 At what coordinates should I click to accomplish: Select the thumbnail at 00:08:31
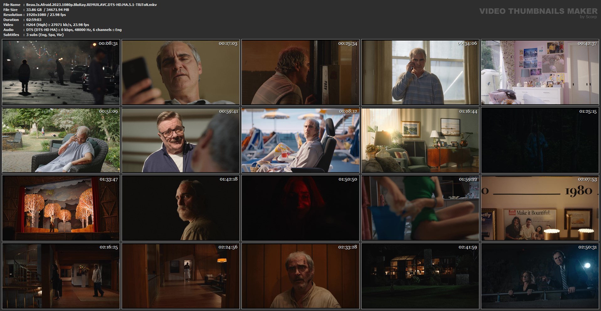tap(61, 72)
